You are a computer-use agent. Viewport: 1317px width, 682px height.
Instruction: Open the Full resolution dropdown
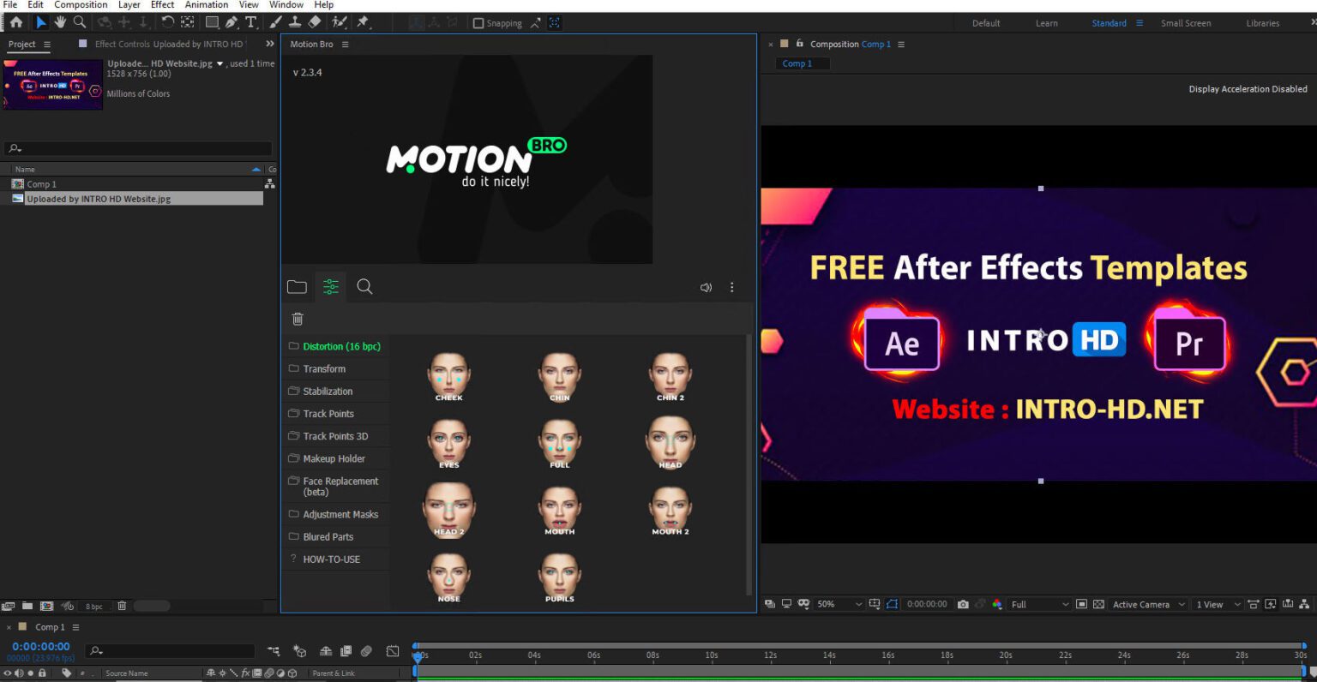pyautogui.click(x=1037, y=604)
